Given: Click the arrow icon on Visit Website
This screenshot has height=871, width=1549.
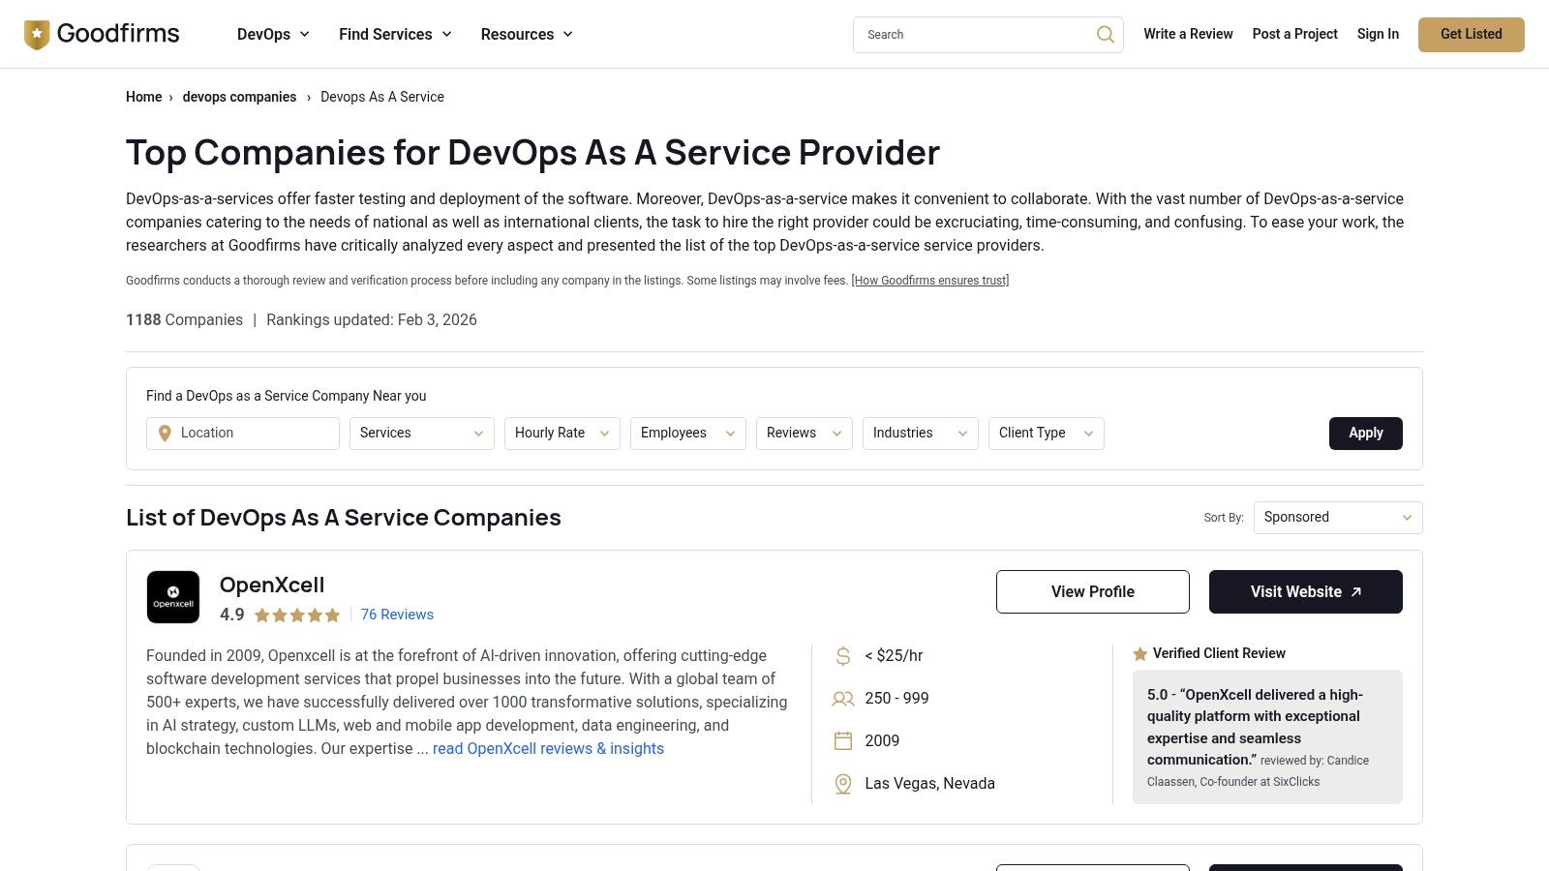Looking at the screenshot, I should 1356,591.
